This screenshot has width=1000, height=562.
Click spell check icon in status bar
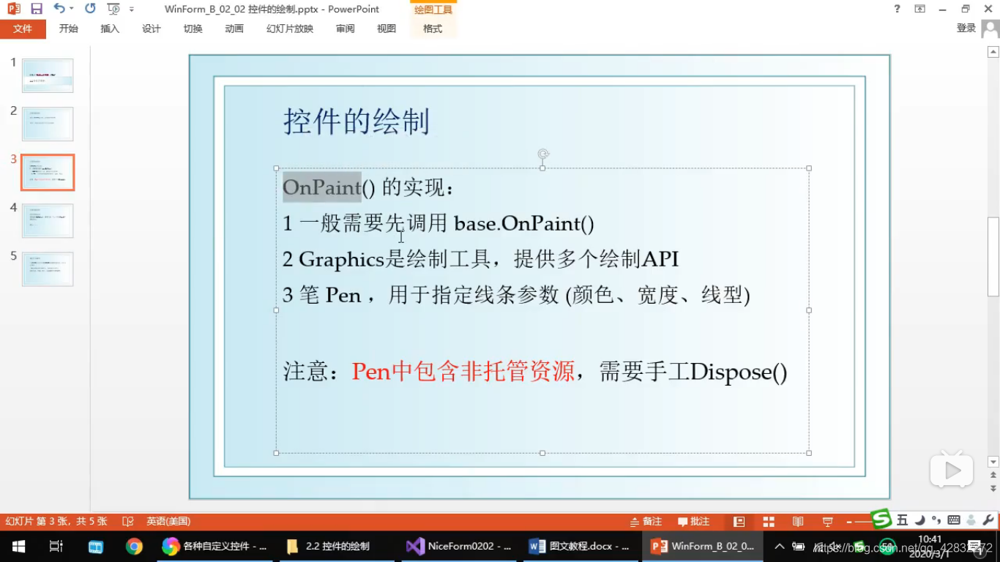click(x=128, y=522)
